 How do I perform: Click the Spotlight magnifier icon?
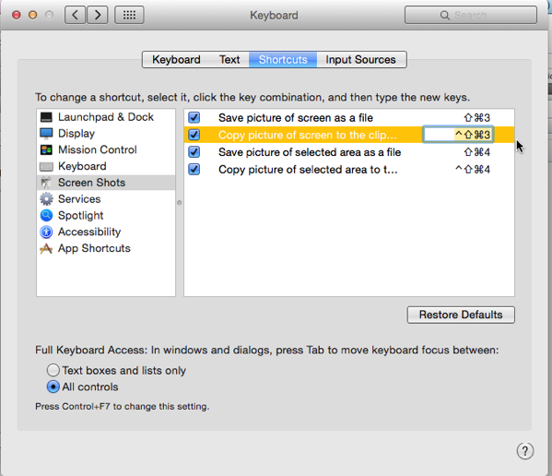pyautogui.click(x=46, y=215)
